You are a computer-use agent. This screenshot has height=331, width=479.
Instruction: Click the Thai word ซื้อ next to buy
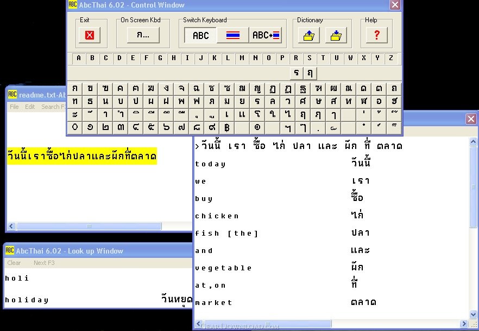[357, 196]
